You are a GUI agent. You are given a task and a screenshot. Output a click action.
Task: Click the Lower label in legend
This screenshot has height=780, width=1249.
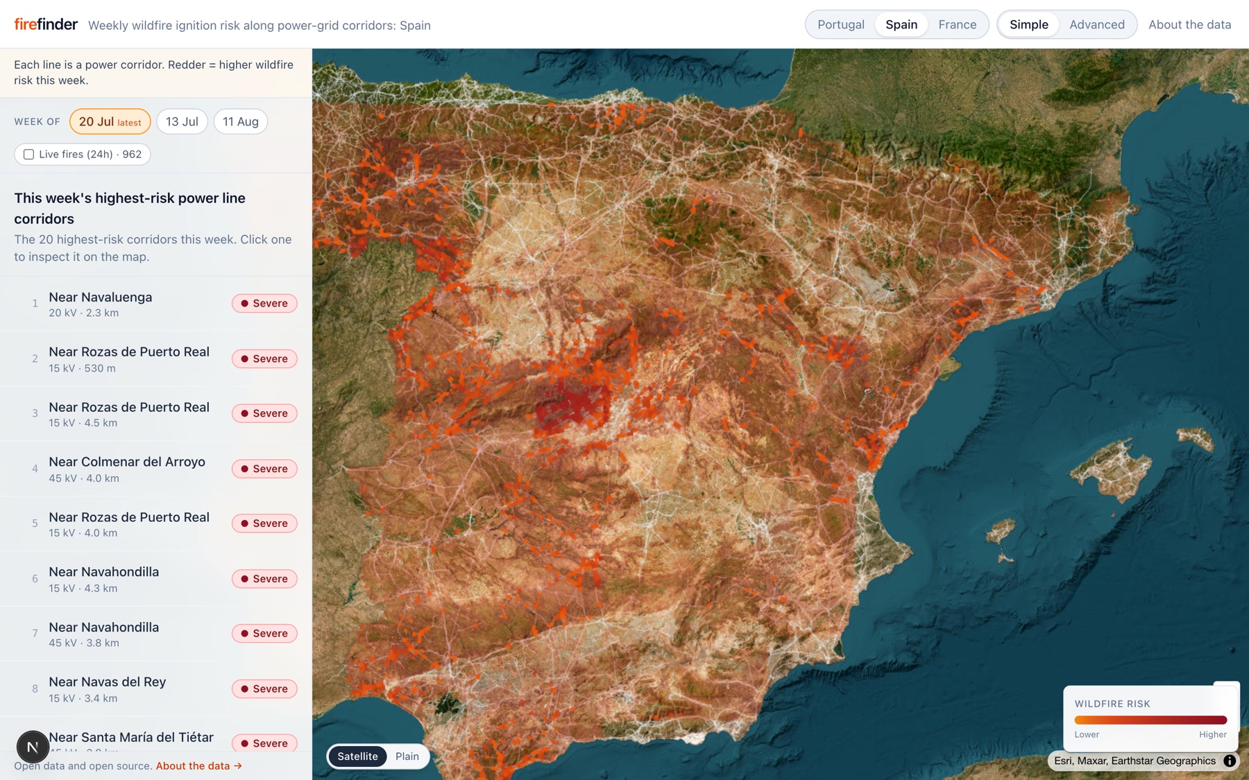click(x=1087, y=735)
